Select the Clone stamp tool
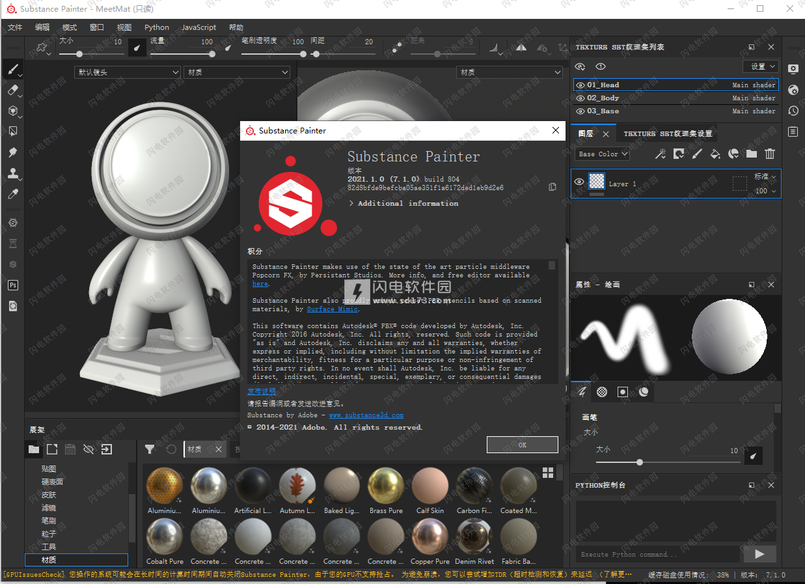Viewport: 805px width, 584px height. [12, 173]
